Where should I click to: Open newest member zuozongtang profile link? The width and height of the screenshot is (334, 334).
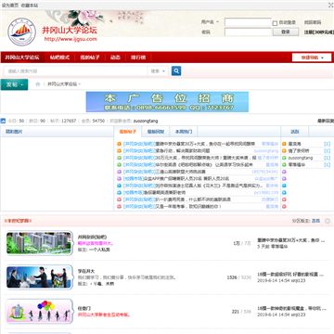click(146, 121)
